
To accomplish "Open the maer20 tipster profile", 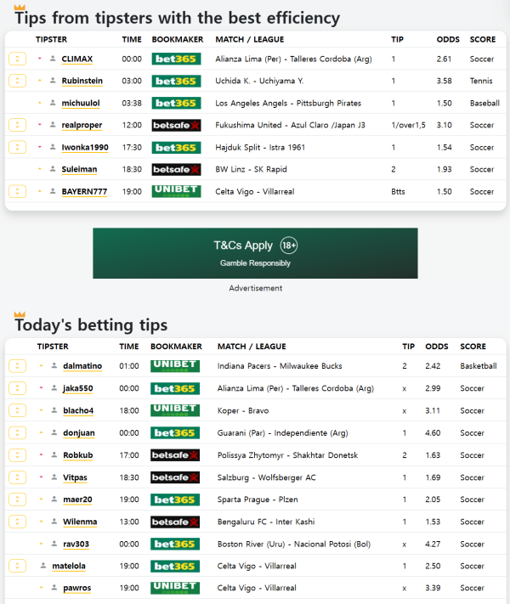I will tap(78, 500).
